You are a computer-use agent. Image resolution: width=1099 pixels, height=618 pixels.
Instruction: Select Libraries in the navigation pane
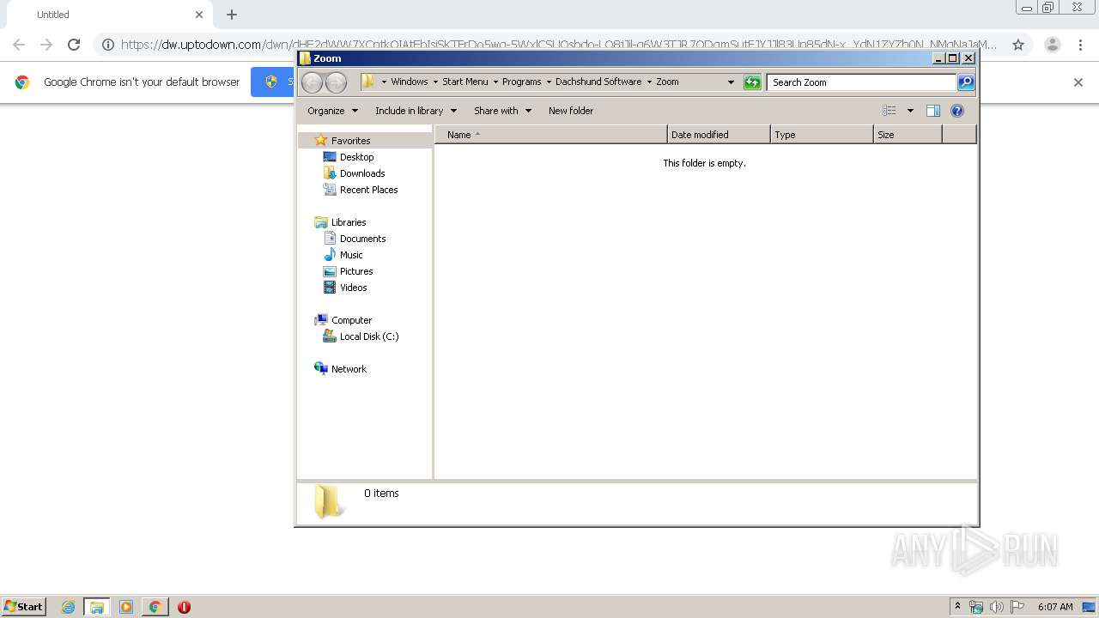(x=349, y=222)
